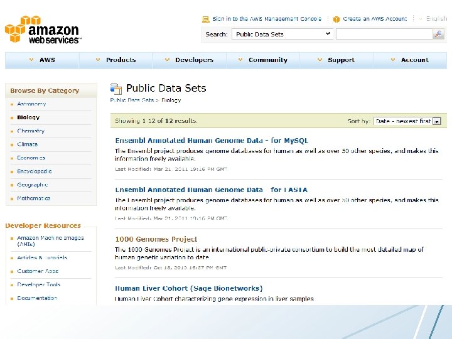This screenshot has width=452, height=339.
Task: Click the Developer Resources heading
Action: pos(43,225)
